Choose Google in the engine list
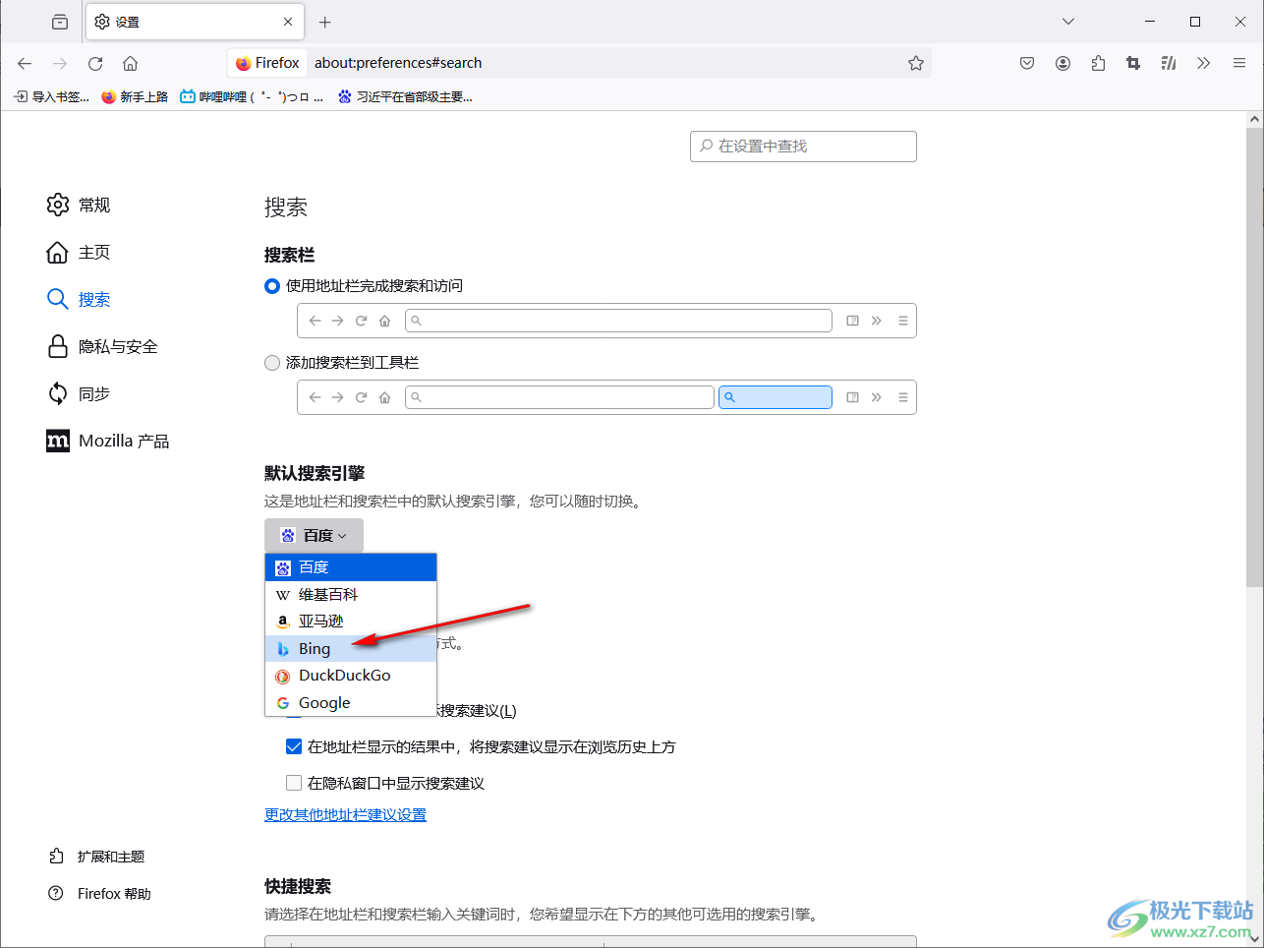This screenshot has height=948, width=1264. [x=351, y=702]
